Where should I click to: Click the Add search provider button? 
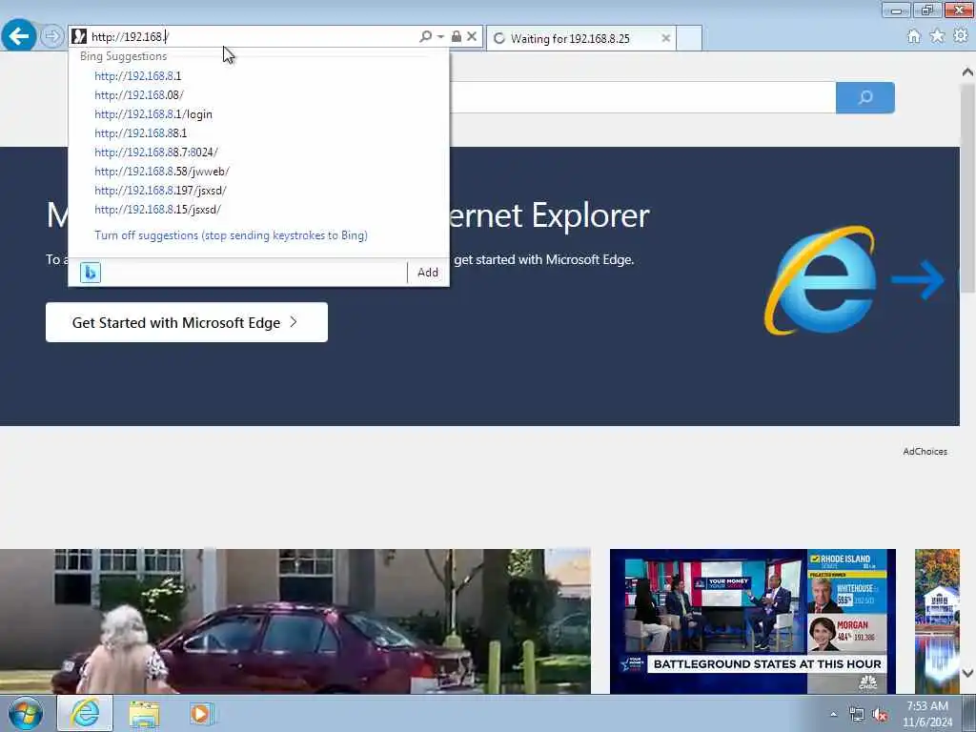click(428, 273)
